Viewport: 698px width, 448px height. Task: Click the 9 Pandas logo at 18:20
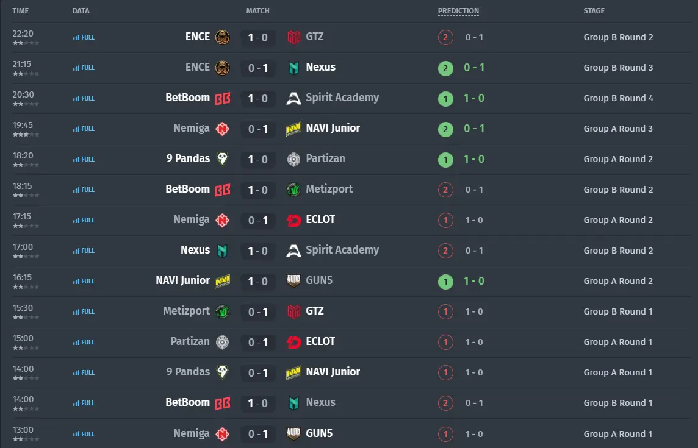[223, 159]
